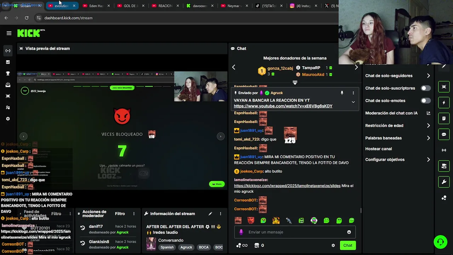Viewport: 453px width, 255px height.
Task: Expand Configurar objetivos options
Action: point(428,159)
